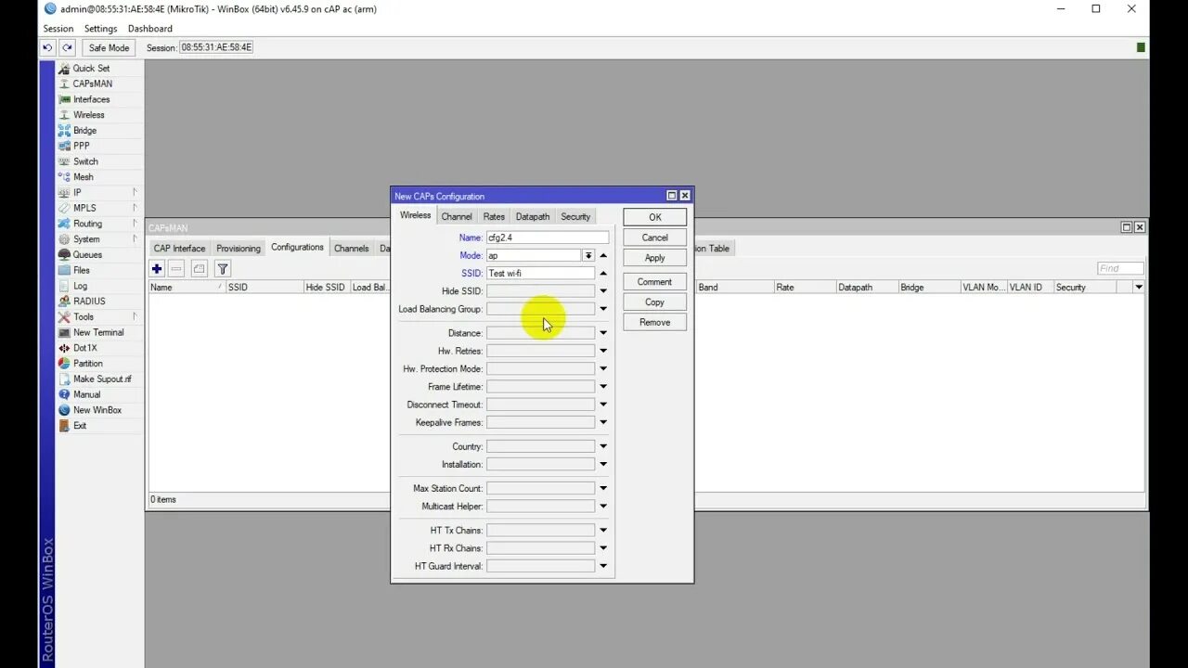Open Channels tab in CAPsMAN window
Viewport: 1188px width, 668px height.
[x=352, y=249]
